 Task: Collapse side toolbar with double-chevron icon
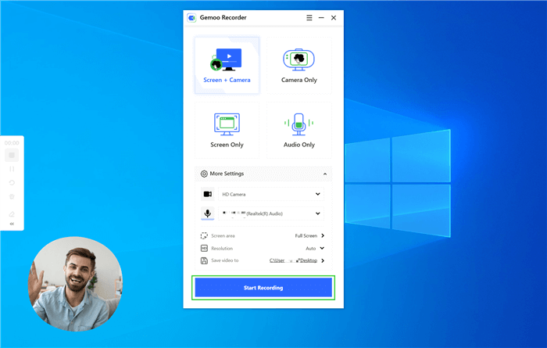(12, 224)
